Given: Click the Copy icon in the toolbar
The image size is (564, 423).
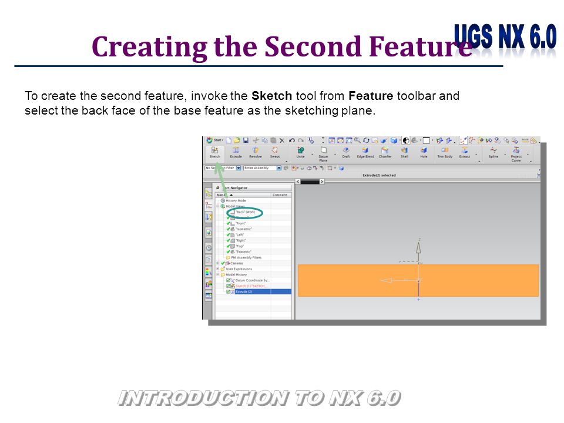Looking at the screenshot, I should pyautogui.click(x=265, y=140).
